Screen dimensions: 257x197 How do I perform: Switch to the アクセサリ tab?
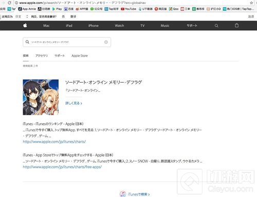pyautogui.click(x=42, y=56)
